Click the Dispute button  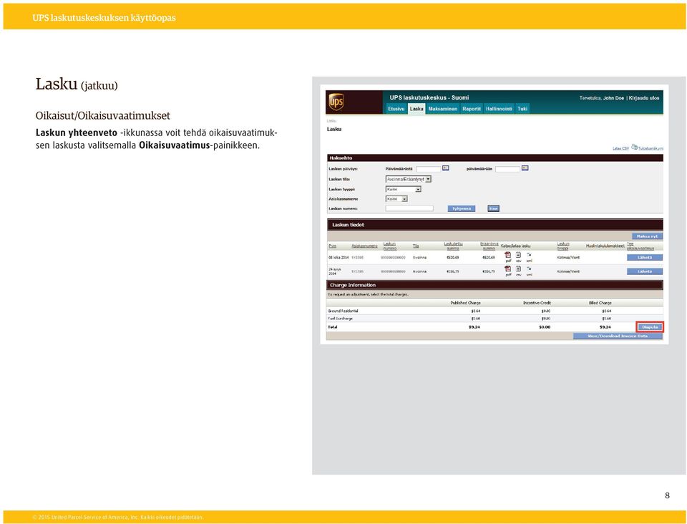650,327
